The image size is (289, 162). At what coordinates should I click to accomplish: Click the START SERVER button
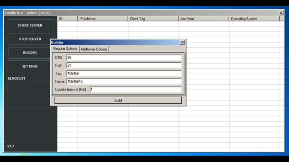30,25
